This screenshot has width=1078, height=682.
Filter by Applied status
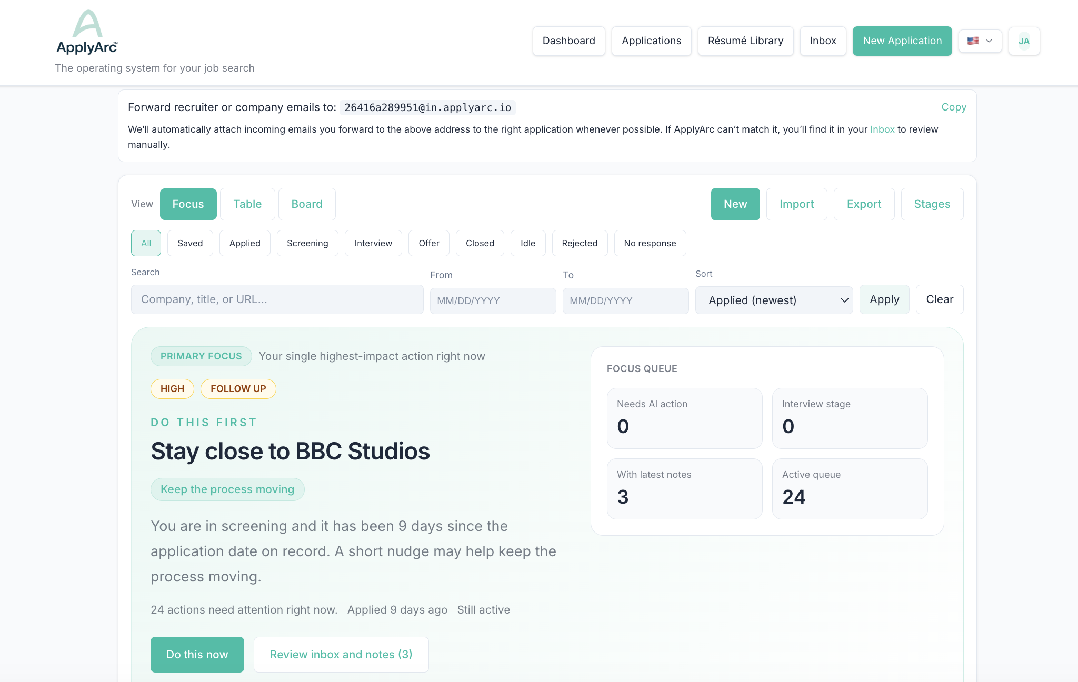245,243
